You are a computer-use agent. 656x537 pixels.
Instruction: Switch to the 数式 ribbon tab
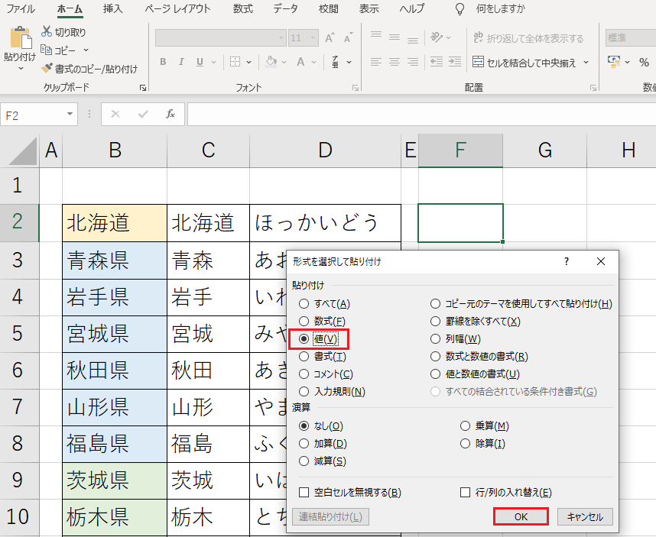[243, 8]
